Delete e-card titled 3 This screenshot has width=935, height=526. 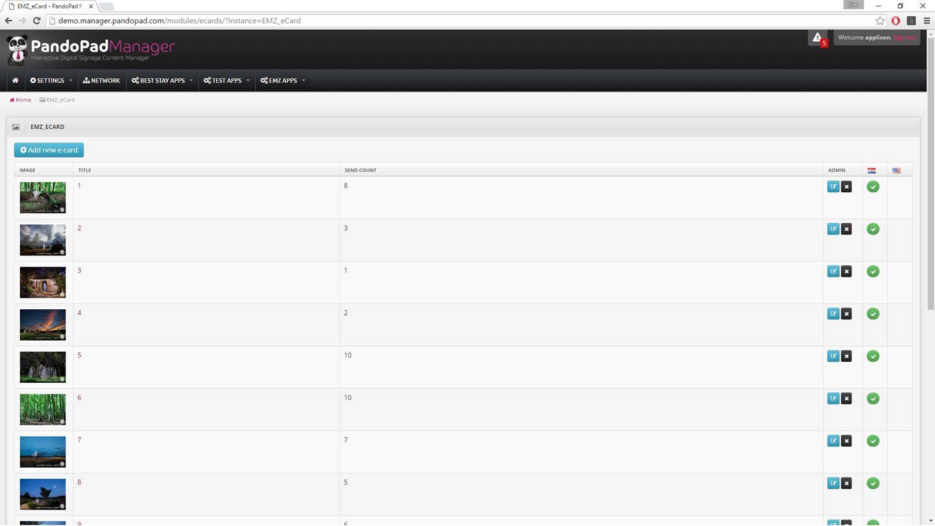[846, 271]
